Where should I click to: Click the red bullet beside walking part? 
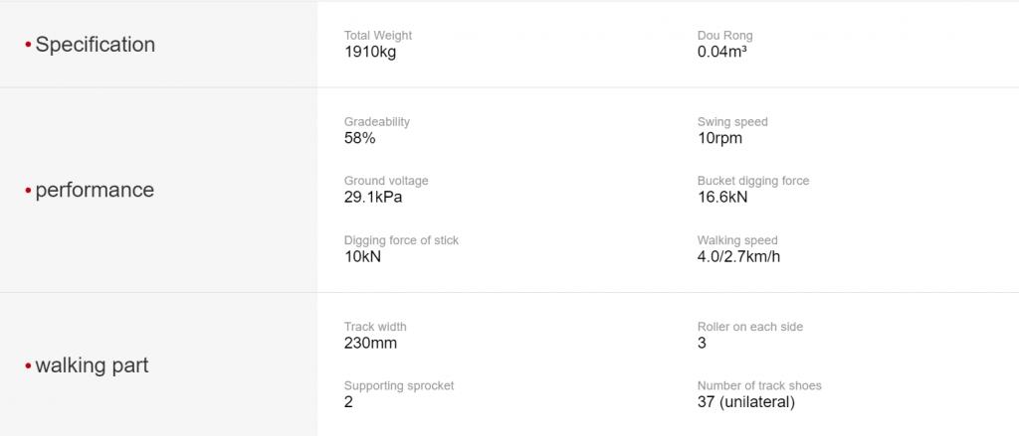click(x=28, y=365)
